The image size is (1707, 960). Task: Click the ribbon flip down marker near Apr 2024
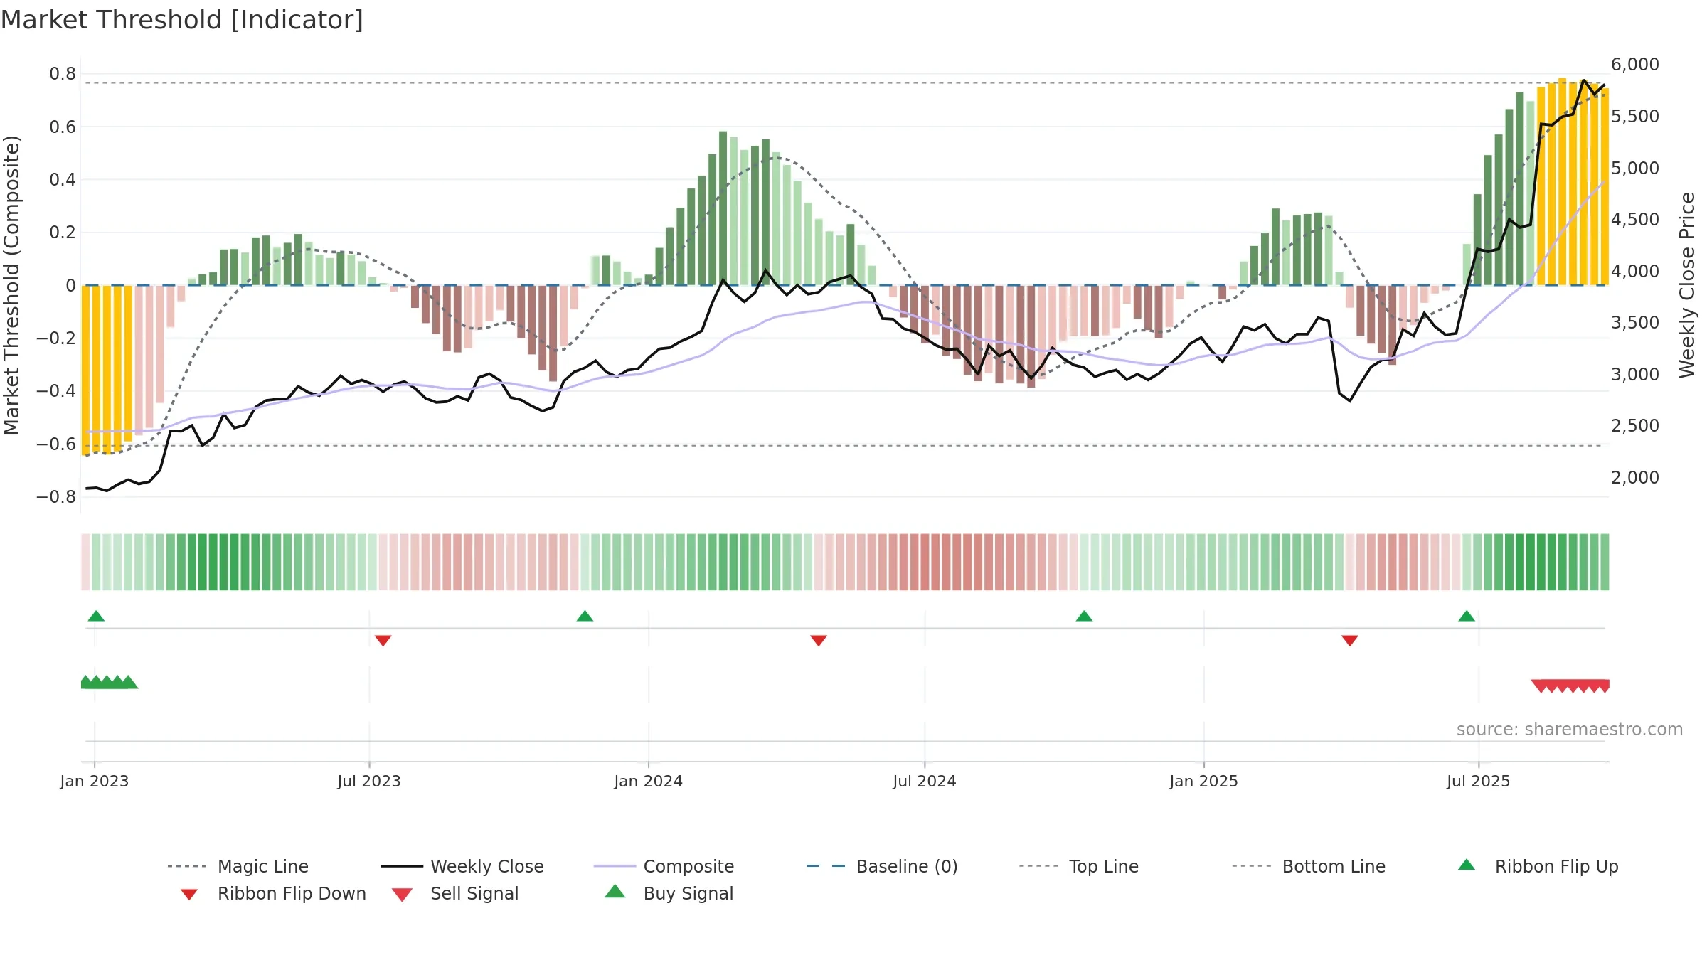pos(819,641)
